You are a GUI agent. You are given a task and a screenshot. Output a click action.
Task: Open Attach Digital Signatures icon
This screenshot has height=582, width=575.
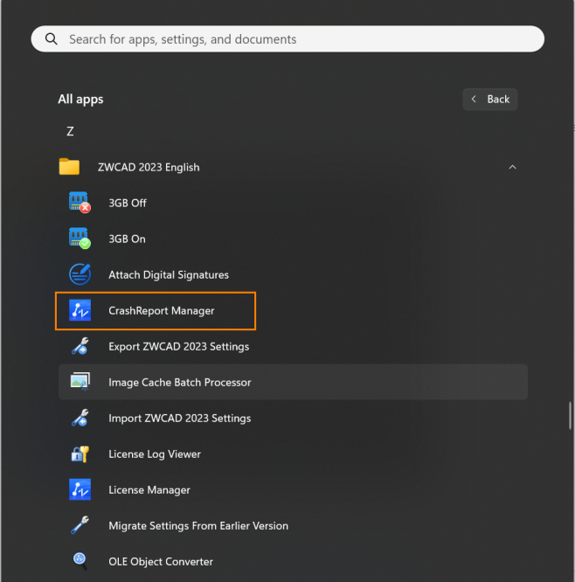click(x=80, y=274)
